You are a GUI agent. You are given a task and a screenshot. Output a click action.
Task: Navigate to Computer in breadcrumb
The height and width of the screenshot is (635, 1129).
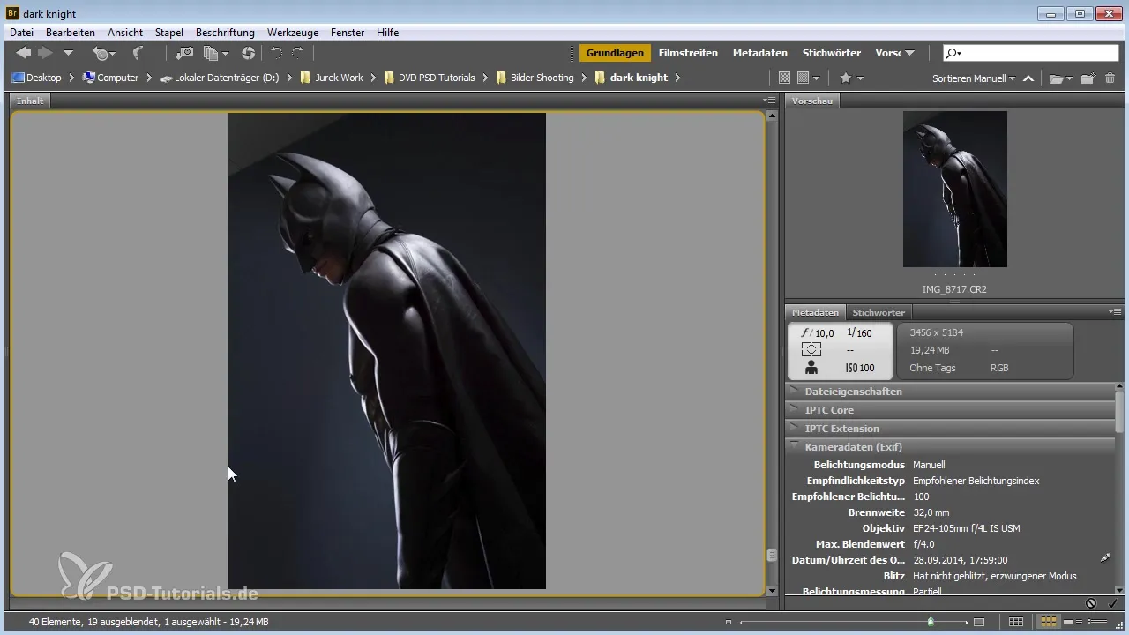110,78
